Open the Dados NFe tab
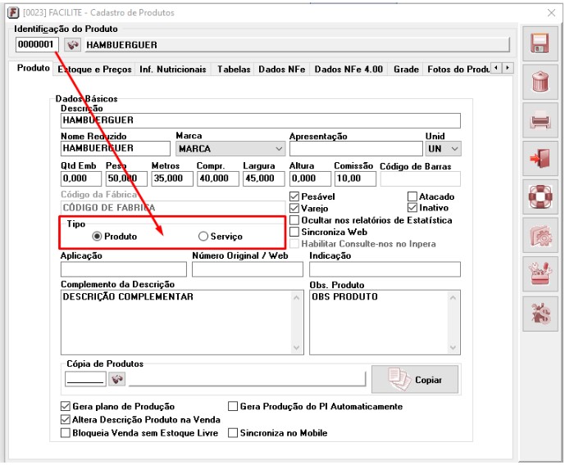This screenshot has height=465, width=565. click(x=282, y=69)
